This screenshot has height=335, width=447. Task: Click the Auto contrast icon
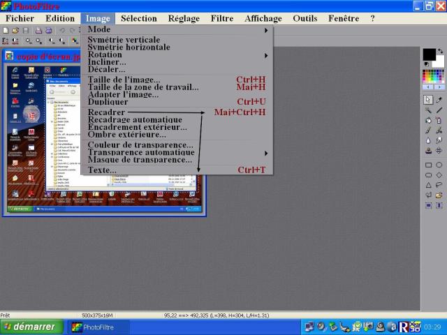[x=15, y=41]
